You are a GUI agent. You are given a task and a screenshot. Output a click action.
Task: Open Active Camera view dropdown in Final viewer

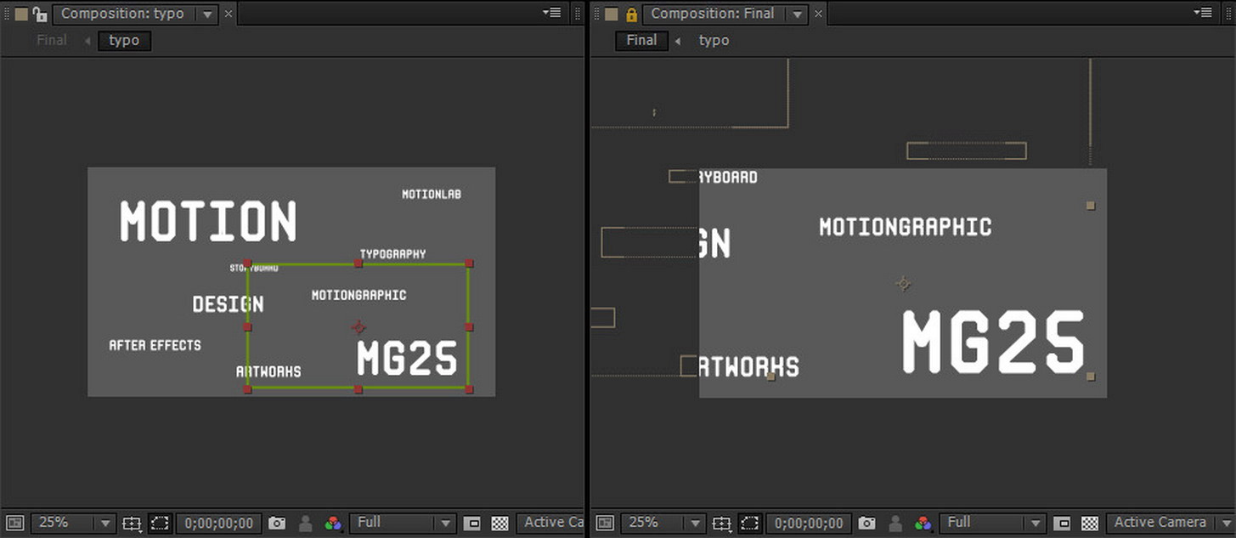[x=1169, y=523]
